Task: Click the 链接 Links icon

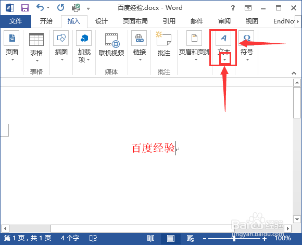Action: (139, 38)
